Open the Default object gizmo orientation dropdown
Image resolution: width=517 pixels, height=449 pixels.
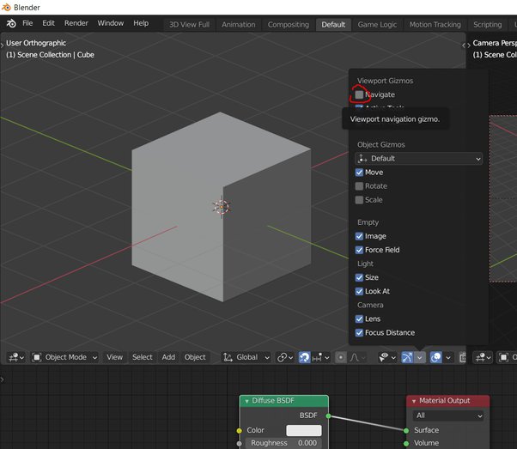[x=419, y=159]
